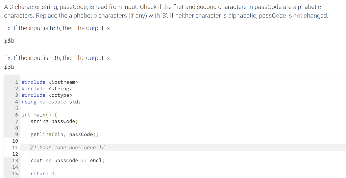
Task: Click the 'int main() {' line
Action: pyautogui.click(x=39, y=115)
